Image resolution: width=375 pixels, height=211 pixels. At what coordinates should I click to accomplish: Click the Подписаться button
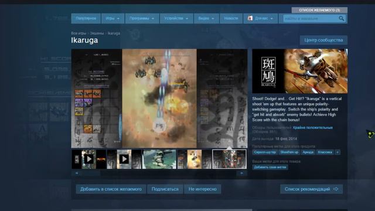tap(165, 189)
